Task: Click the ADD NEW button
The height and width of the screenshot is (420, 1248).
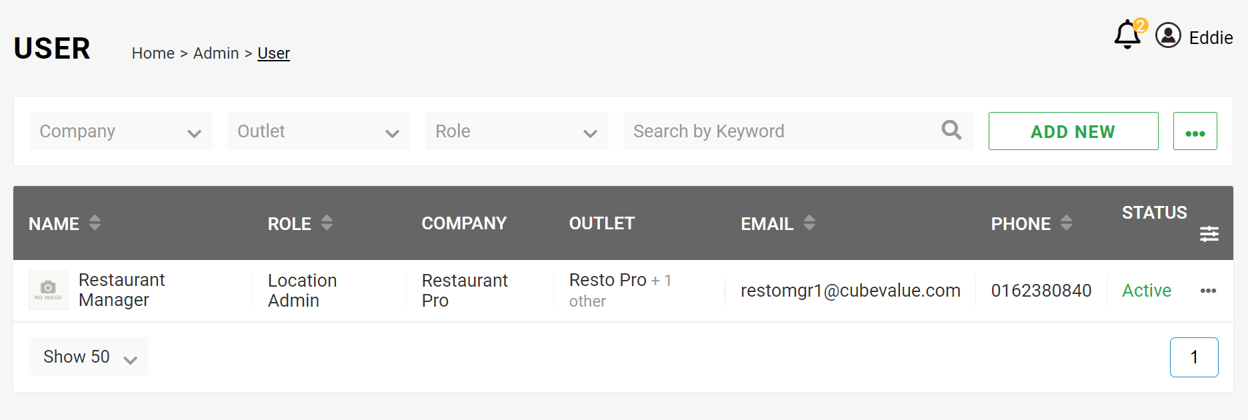Action: (x=1073, y=131)
